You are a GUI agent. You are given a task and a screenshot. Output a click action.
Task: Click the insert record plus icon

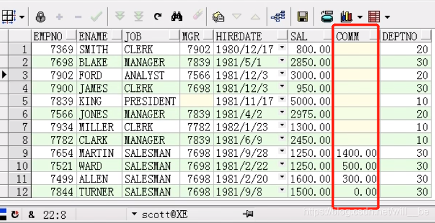point(59,17)
